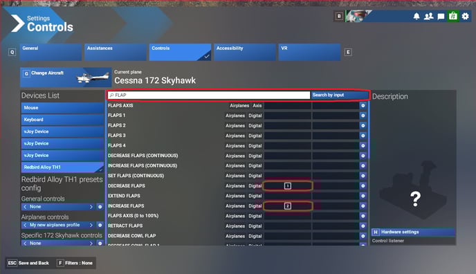Select the Keyboard device in Devices List
476x274 pixels.
click(x=62, y=120)
